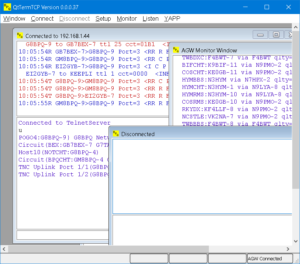Viewport: 300px width, 264px height.
Task: Open the Monitor menu
Action: coord(127,18)
